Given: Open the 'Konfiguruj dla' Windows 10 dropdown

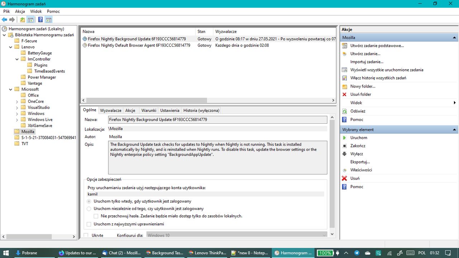Looking at the screenshot, I should [x=237, y=235].
